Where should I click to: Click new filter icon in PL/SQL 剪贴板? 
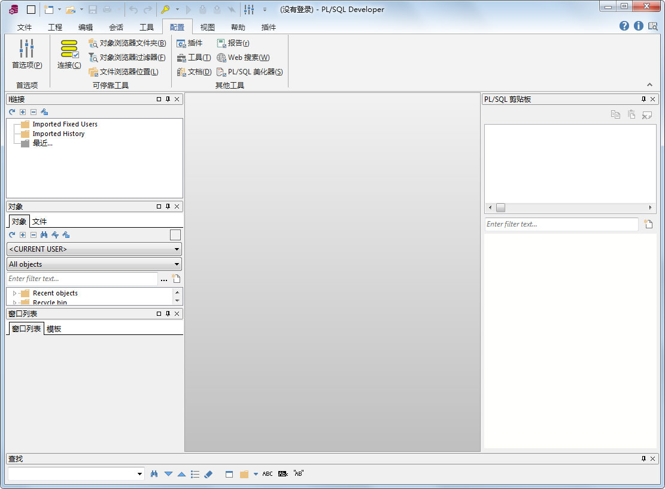point(648,224)
